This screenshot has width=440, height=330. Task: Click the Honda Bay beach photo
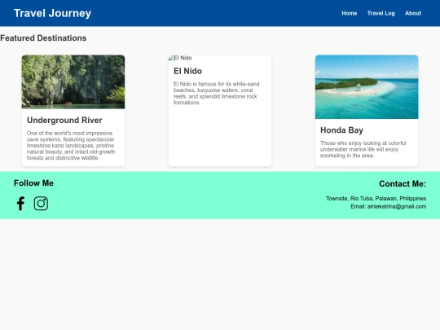click(x=367, y=87)
